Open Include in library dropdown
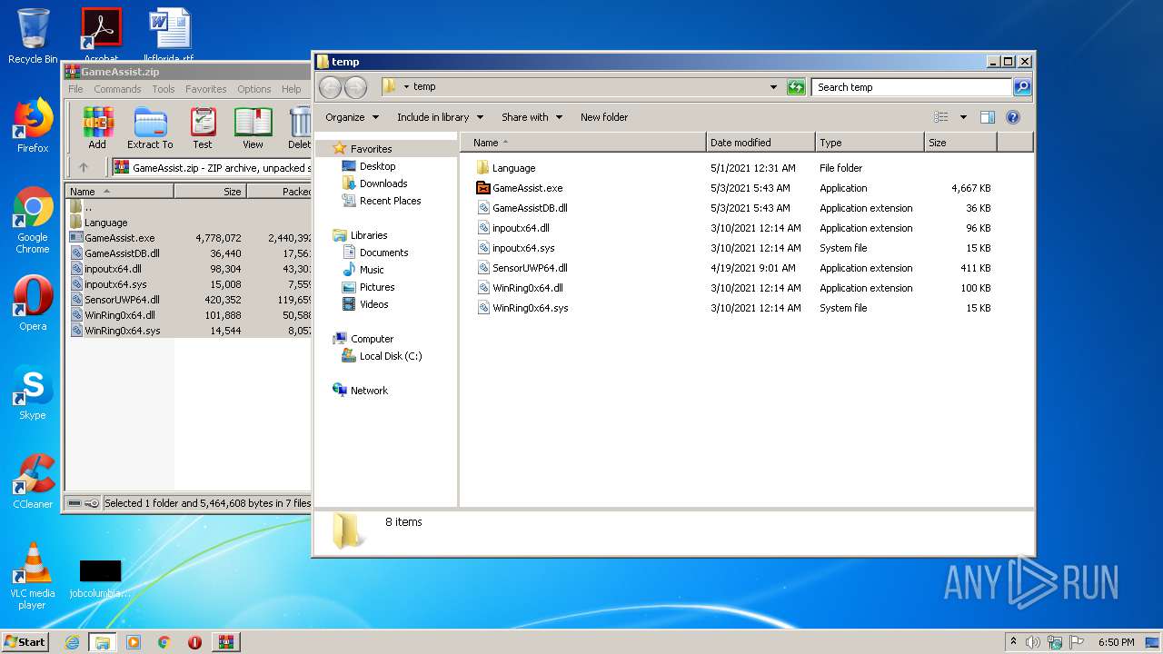Viewport: 1163px width, 654px height. (440, 117)
